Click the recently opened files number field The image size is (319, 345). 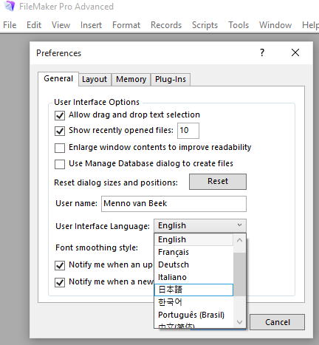(188, 131)
